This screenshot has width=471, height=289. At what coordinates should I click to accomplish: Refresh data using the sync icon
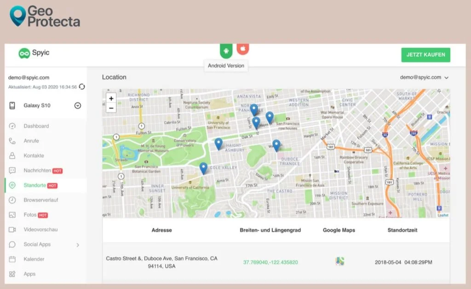click(82, 87)
